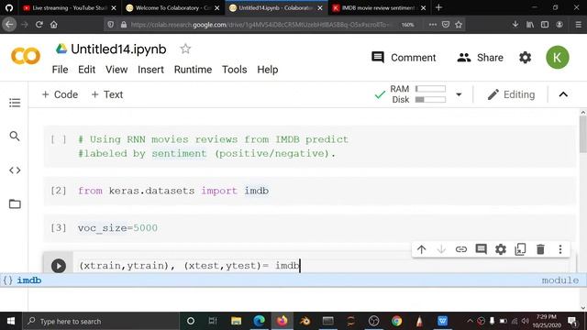Screen dimensions: 587x330
Task: Open the find and replace search icon
Action: pos(15,137)
